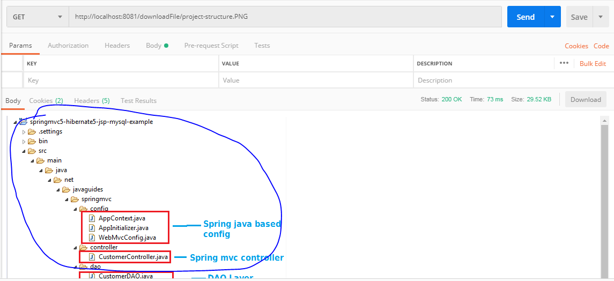Open the GET method dropdown
Screen dimensions: 614x281
[x=38, y=17]
